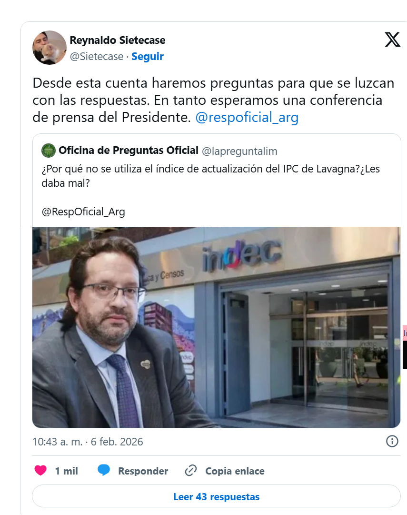Click the copy link chain icon
The image size is (407, 515).
pos(191,471)
